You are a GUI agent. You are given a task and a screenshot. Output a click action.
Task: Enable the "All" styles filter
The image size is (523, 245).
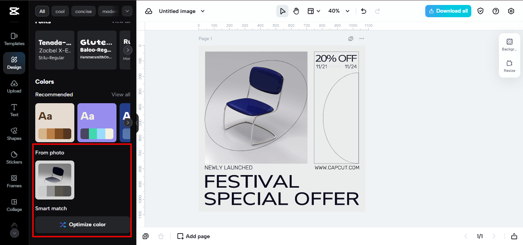point(42,11)
